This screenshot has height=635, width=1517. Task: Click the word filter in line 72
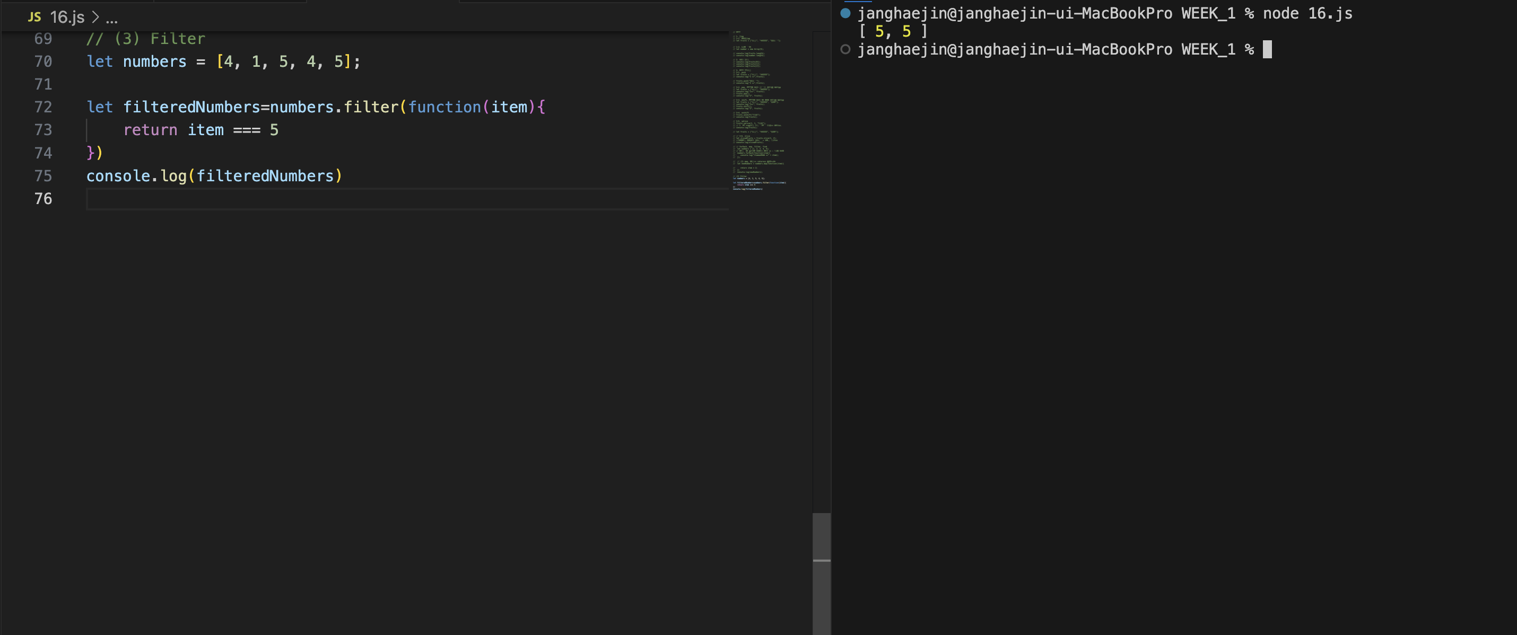point(371,107)
